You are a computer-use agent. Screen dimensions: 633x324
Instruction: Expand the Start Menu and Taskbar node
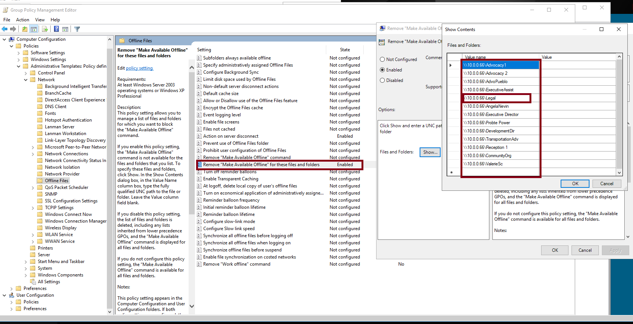tap(25, 262)
